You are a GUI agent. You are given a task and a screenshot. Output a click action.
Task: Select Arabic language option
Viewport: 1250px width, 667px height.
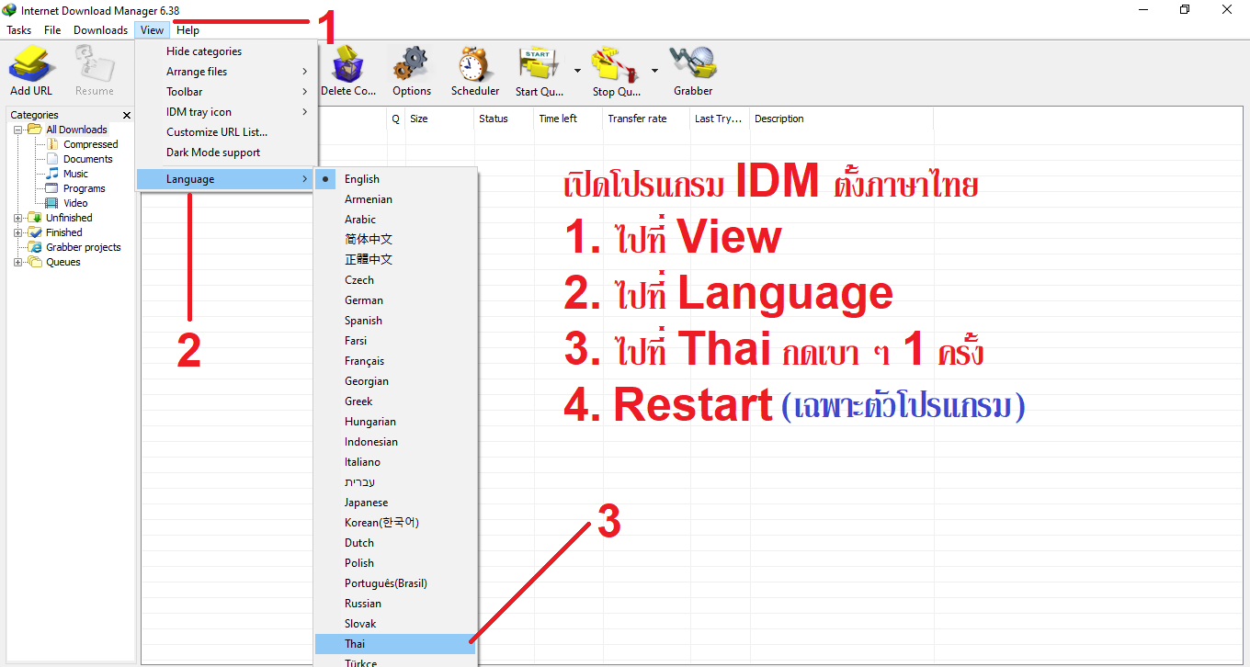pyautogui.click(x=396, y=220)
